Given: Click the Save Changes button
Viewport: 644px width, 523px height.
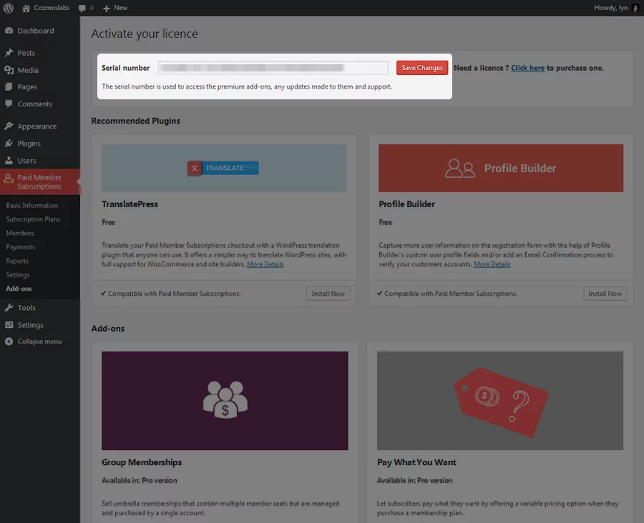Looking at the screenshot, I should pyautogui.click(x=421, y=68).
